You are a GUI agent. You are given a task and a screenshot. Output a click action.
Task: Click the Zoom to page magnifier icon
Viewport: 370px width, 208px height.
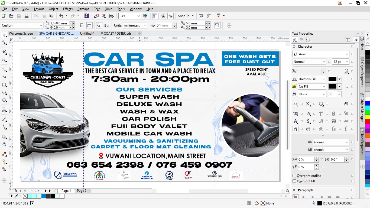[287, 191]
